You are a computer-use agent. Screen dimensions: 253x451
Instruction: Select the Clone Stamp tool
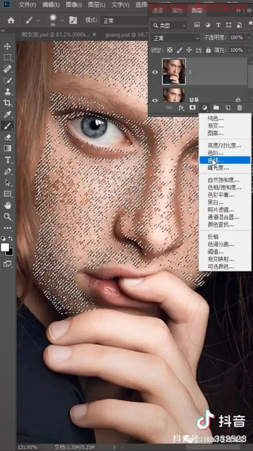(x=7, y=91)
